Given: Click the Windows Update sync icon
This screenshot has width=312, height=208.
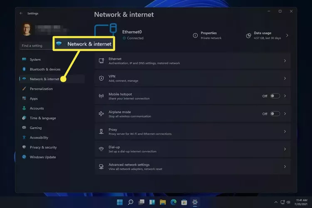Looking at the screenshot, I should 24,157.
